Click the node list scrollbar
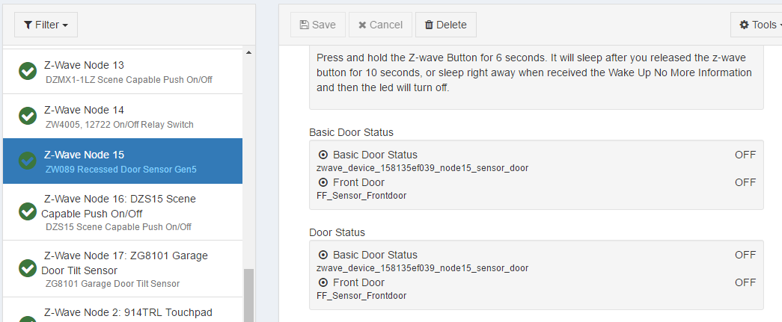782x322 pixels. [x=248, y=295]
